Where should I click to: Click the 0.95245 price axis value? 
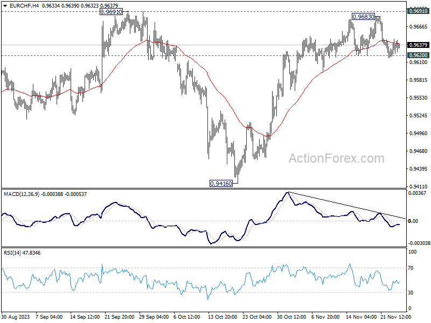coord(418,116)
